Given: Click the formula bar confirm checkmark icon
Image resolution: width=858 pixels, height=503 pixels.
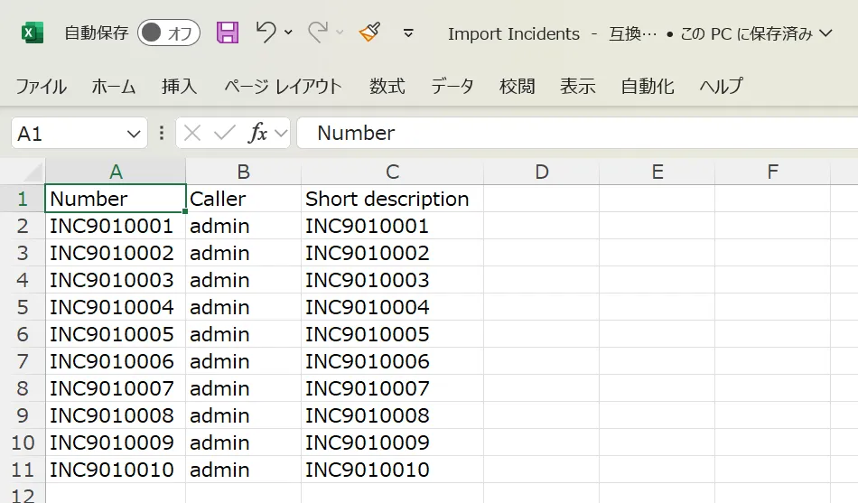Looking at the screenshot, I should pos(224,133).
